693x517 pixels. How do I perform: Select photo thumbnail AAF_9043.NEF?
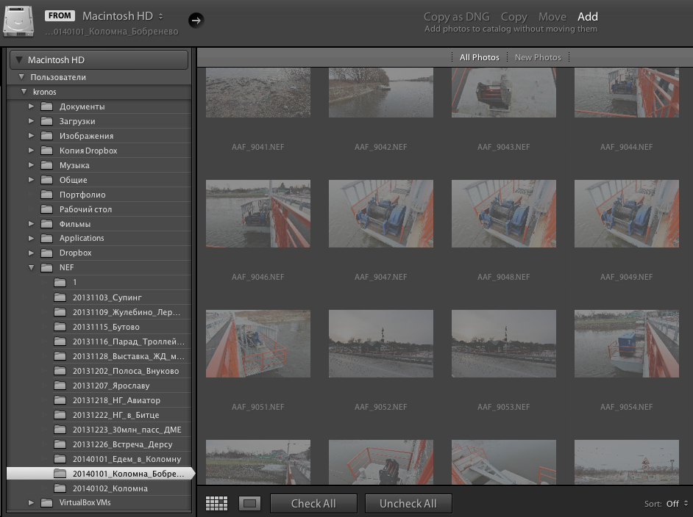504,93
